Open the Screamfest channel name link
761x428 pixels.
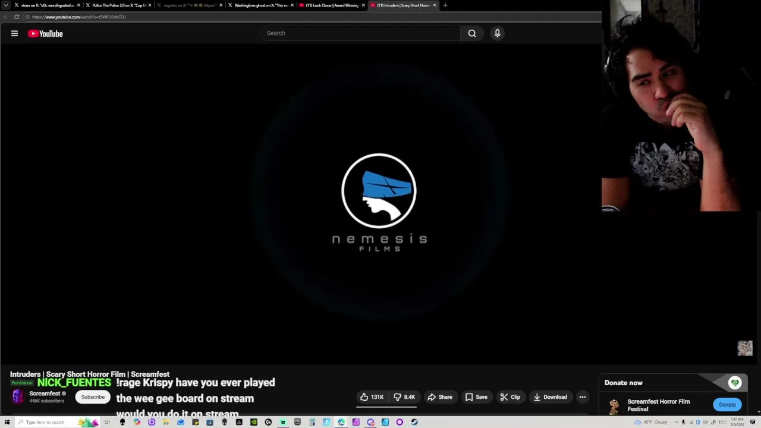point(45,394)
